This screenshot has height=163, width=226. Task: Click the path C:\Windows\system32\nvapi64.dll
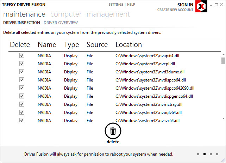tap(147, 56)
